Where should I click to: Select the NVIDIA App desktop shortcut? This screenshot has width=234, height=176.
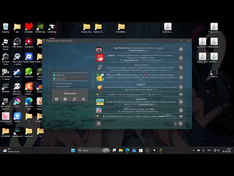pyautogui.click(x=40, y=28)
